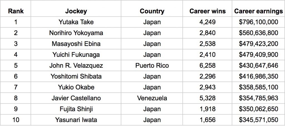This screenshot has width=285, height=126.
Task: Select the Puerto Rico country cell
Action: [x=152, y=66]
